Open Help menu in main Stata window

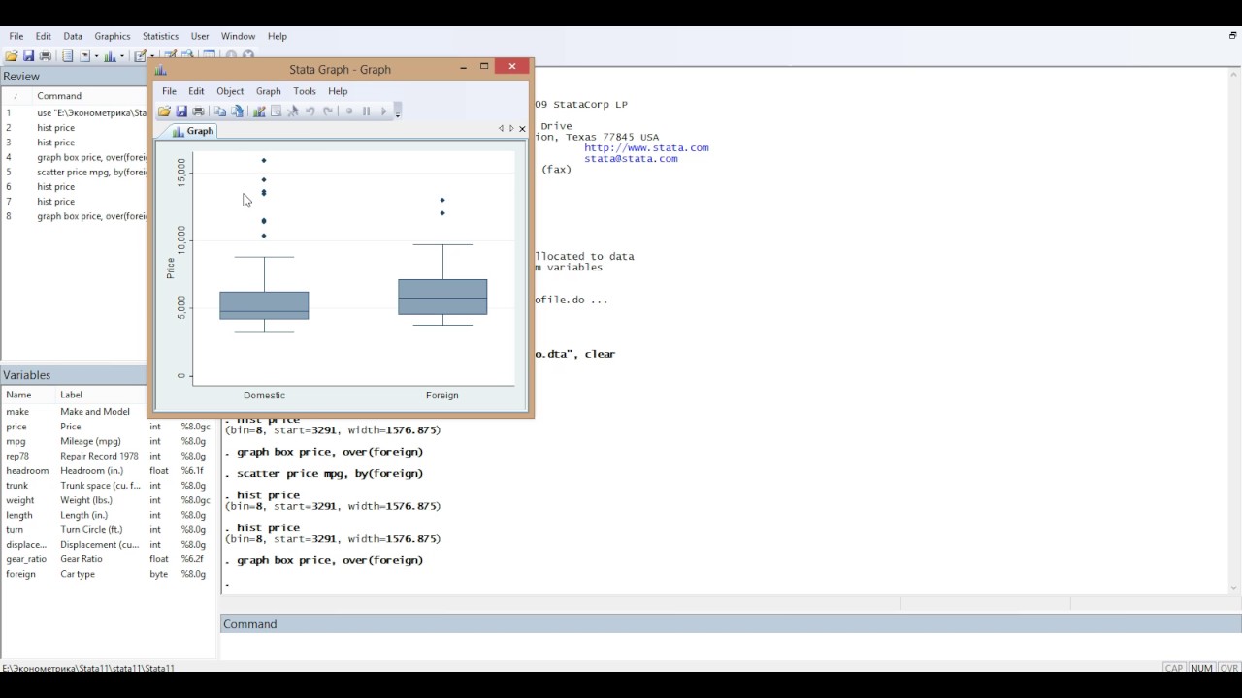(278, 36)
